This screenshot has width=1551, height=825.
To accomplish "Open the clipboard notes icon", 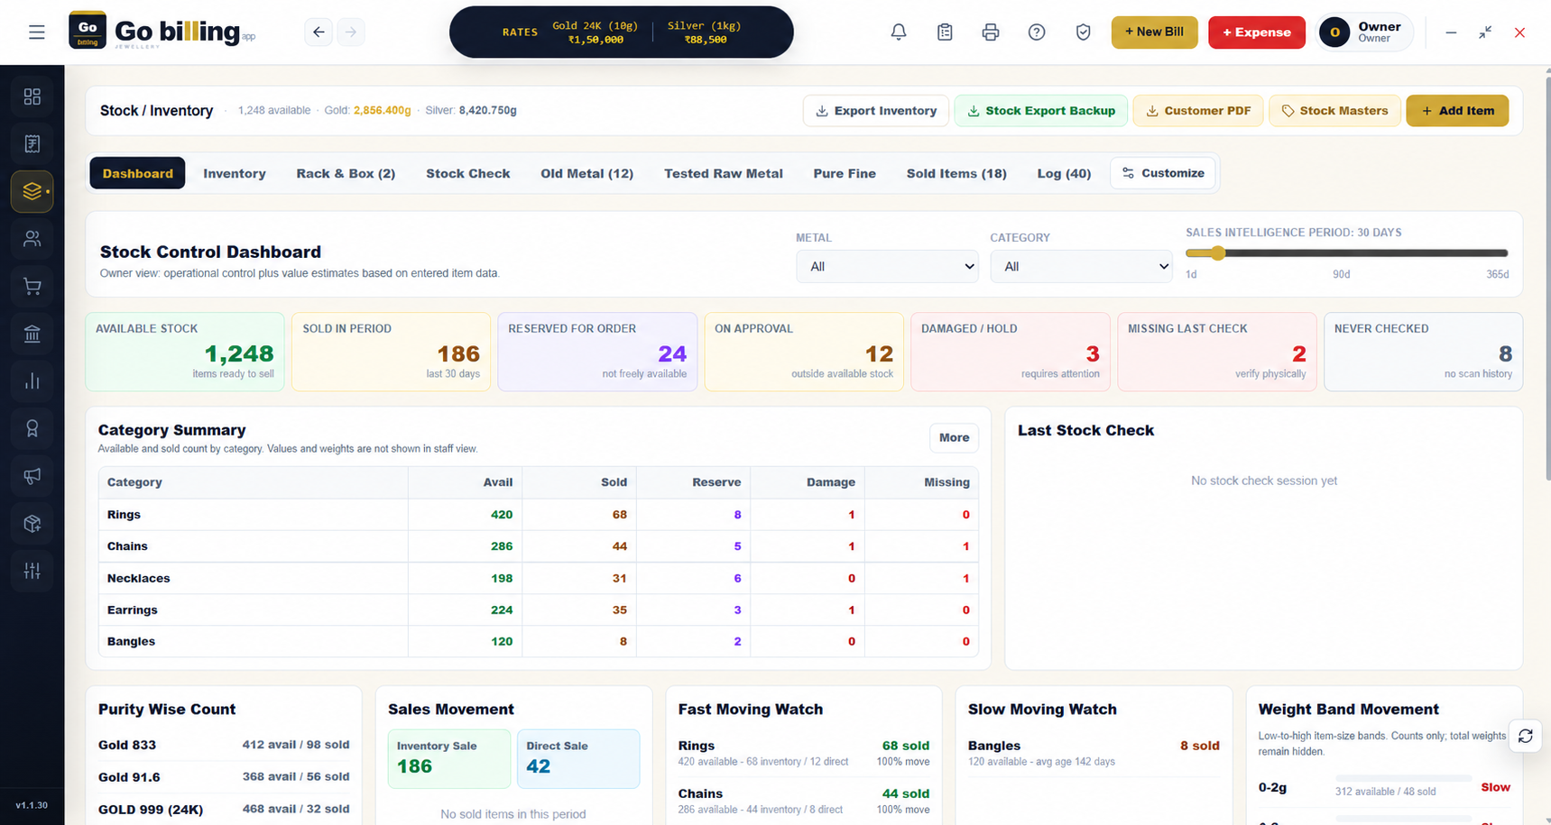I will pyautogui.click(x=945, y=32).
